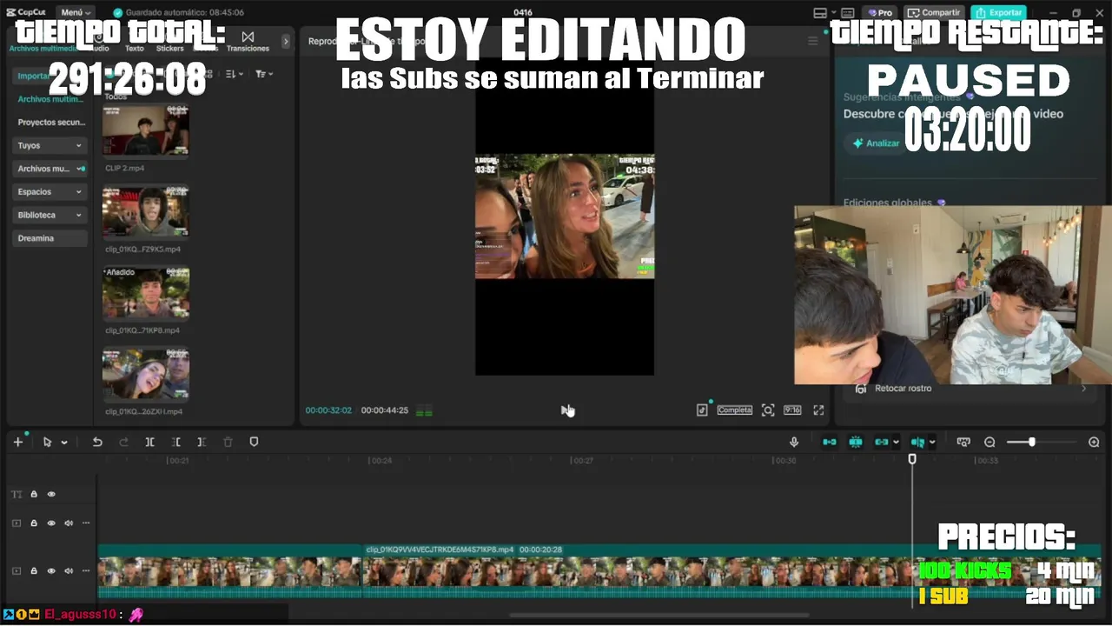Show more tabs with right arrow
This screenshot has height=626, width=1112.
286,41
